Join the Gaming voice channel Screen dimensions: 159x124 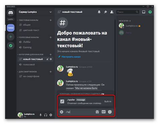35,47
